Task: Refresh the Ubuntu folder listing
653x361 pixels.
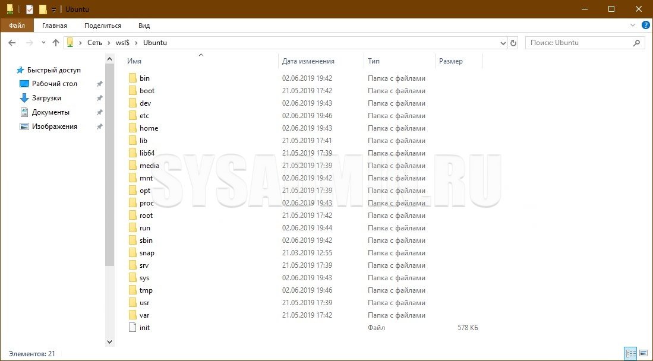Action: click(x=513, y=43)
